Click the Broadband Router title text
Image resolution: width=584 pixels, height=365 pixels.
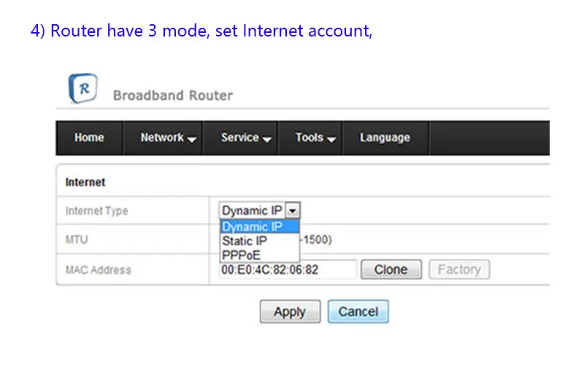click(173, 96)
